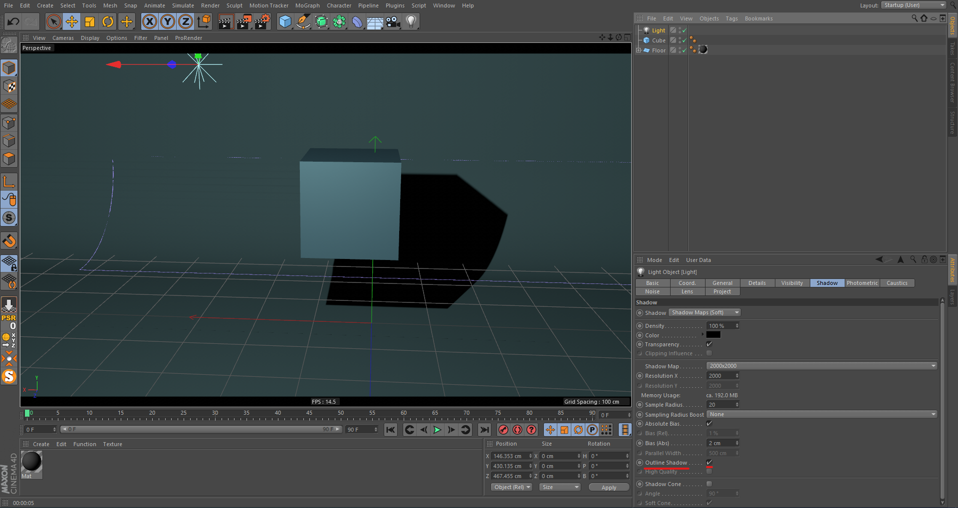Open the MoGraph menu
The width and height of the screenshot is (958, 508).
[307, 5]
